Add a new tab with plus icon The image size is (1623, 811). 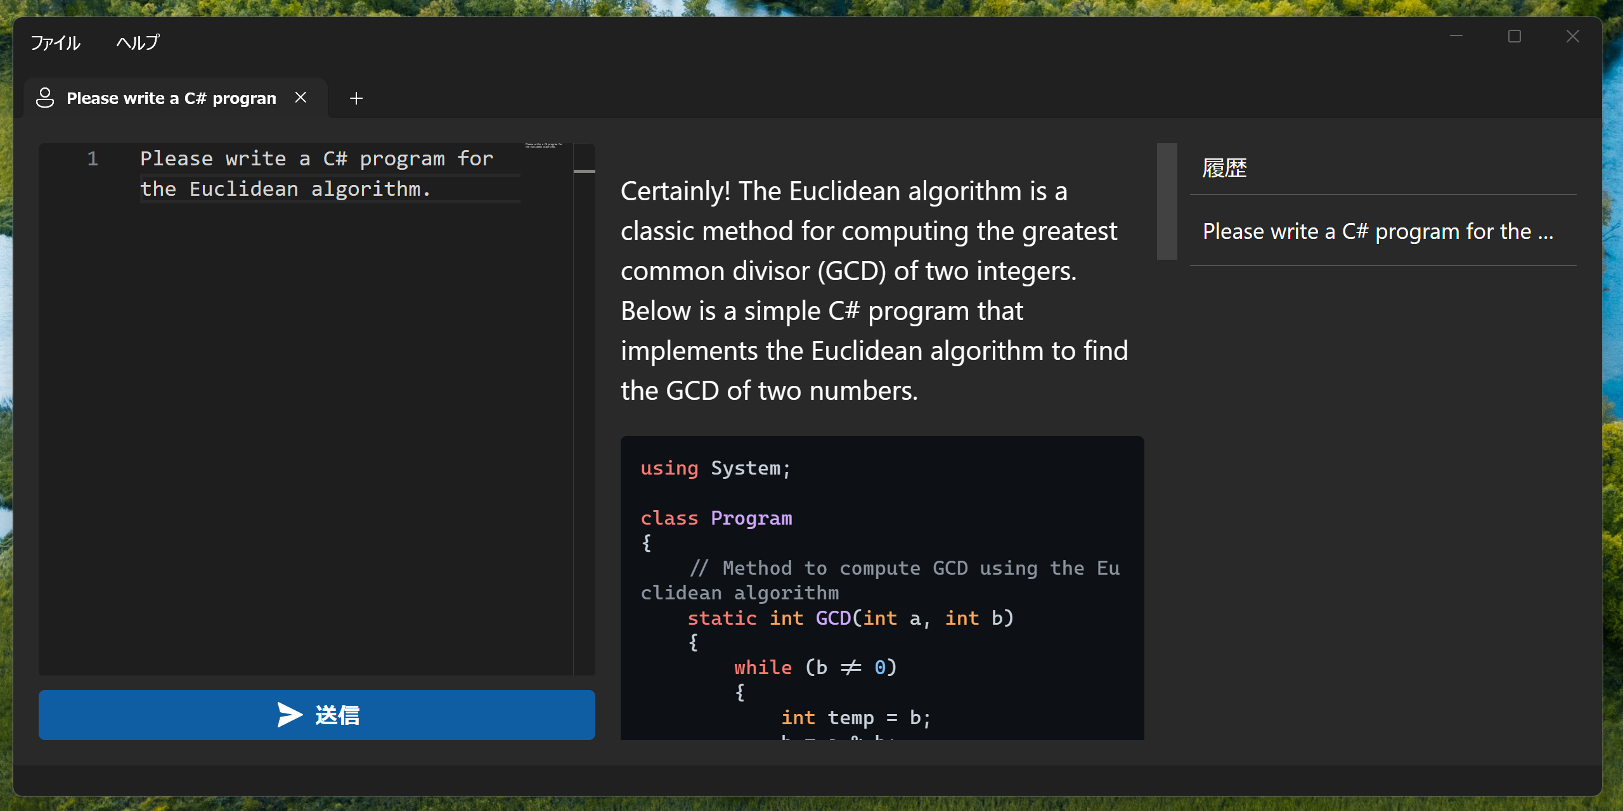pos(356,98)
